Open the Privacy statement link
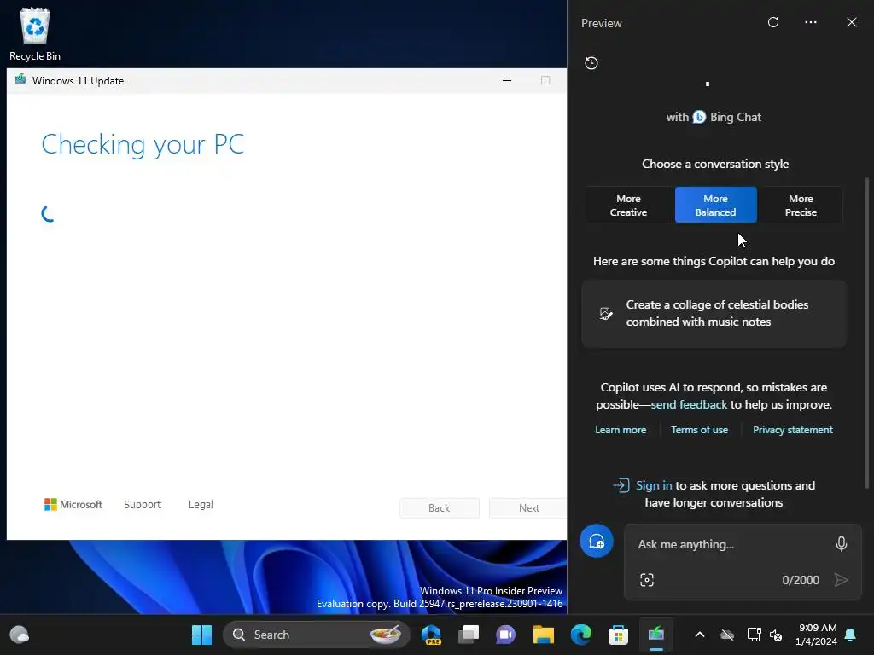874x655 pixels. (x=793, y=430)
